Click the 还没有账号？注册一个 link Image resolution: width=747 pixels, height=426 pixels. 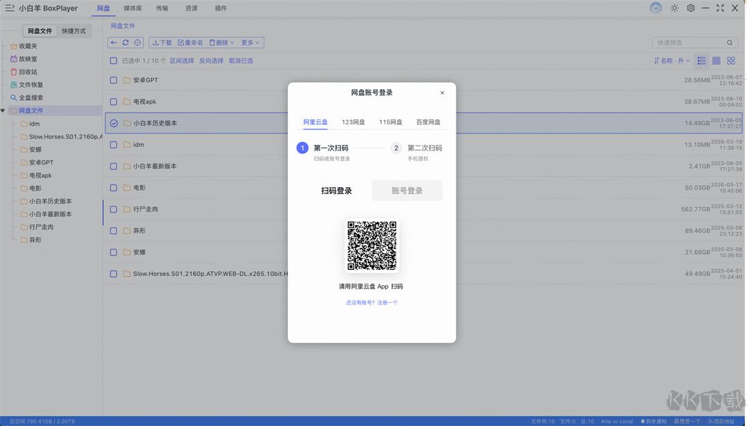(x=372, y=302)
